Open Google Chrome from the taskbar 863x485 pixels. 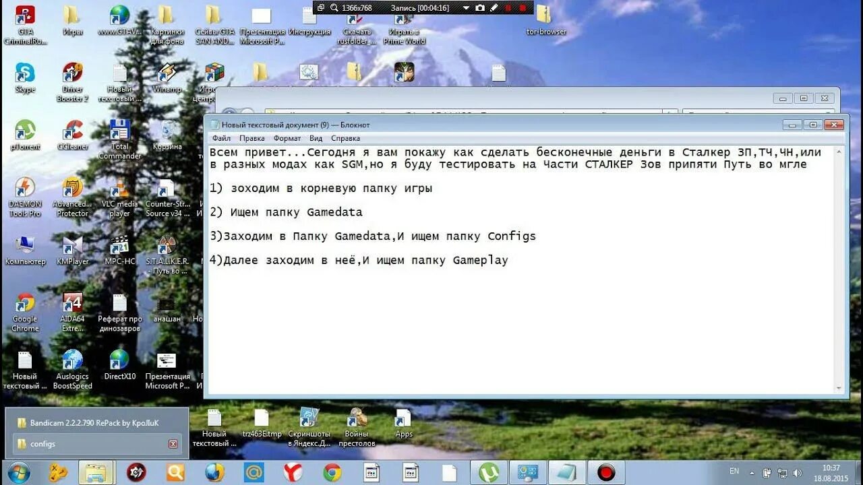(332, 472)
